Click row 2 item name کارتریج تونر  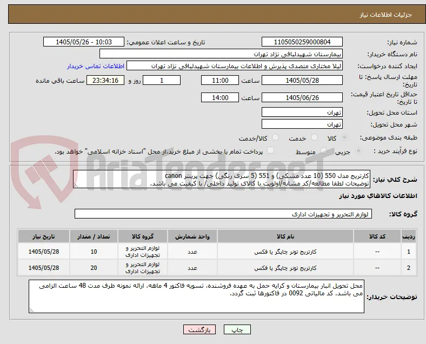point(285,268)
